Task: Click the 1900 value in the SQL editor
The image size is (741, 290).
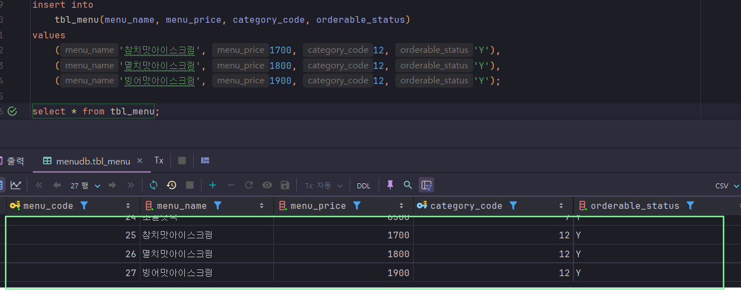Action: point(280,81)
